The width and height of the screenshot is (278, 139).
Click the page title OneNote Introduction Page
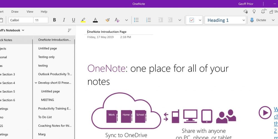[x=107, y=32]
